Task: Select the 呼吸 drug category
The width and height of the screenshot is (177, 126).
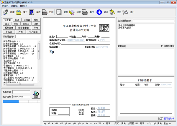Action: pos(36,20)
